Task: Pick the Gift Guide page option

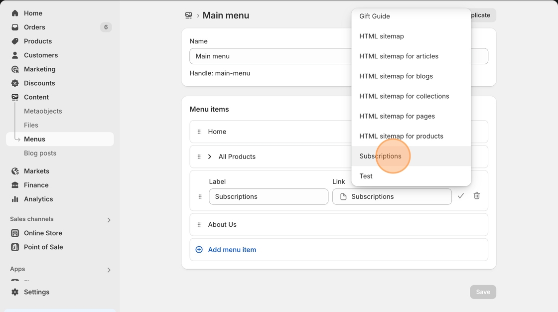Action: point(375,16)
